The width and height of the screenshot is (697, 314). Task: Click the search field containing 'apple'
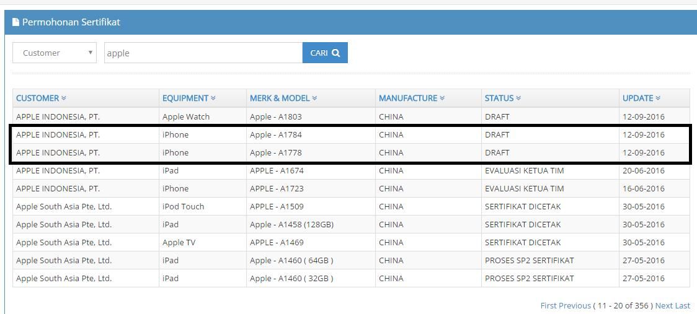pyautogui.click(x=203, y=53)
